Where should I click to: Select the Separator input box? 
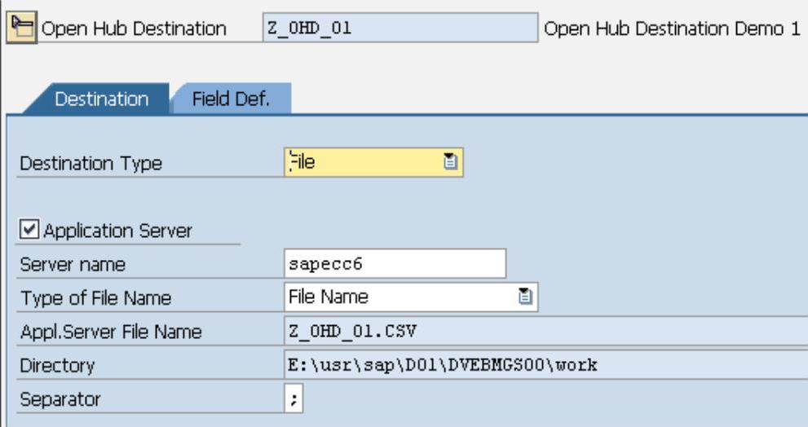(x=294, y=399)
